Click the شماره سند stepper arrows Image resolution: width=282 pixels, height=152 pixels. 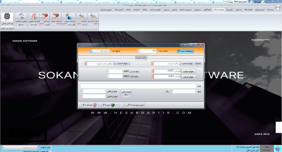139,51
